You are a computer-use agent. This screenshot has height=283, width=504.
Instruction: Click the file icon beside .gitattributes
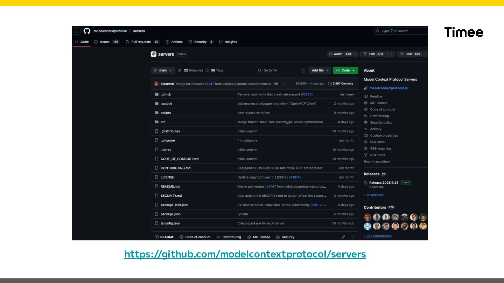point(157,131)
